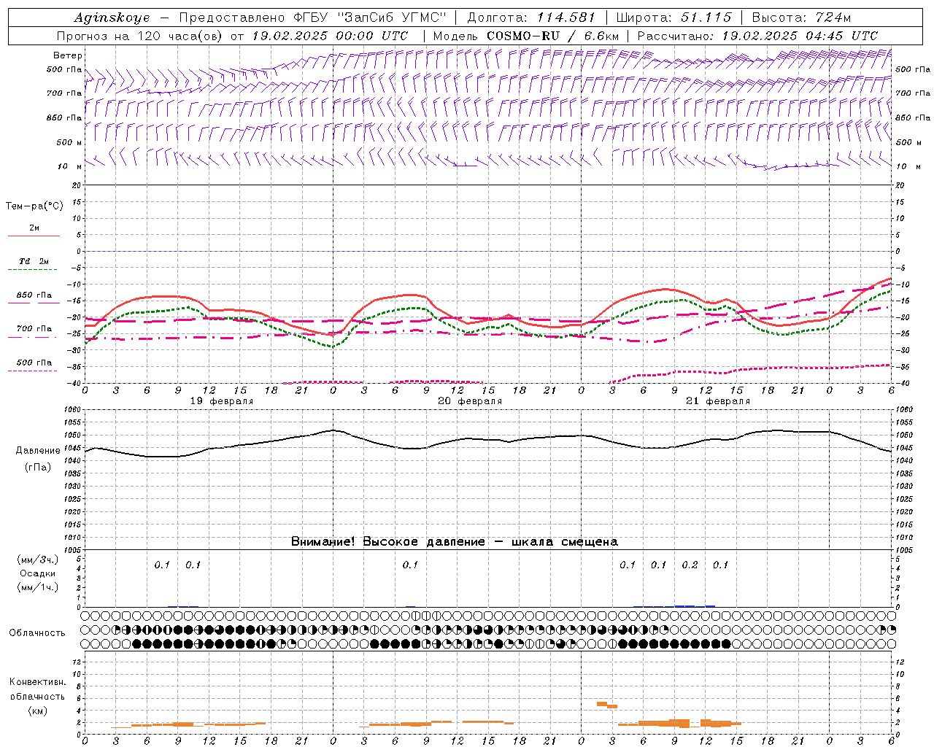
Task: Click the '19 февраля' date label
Action: click(222, 401)
